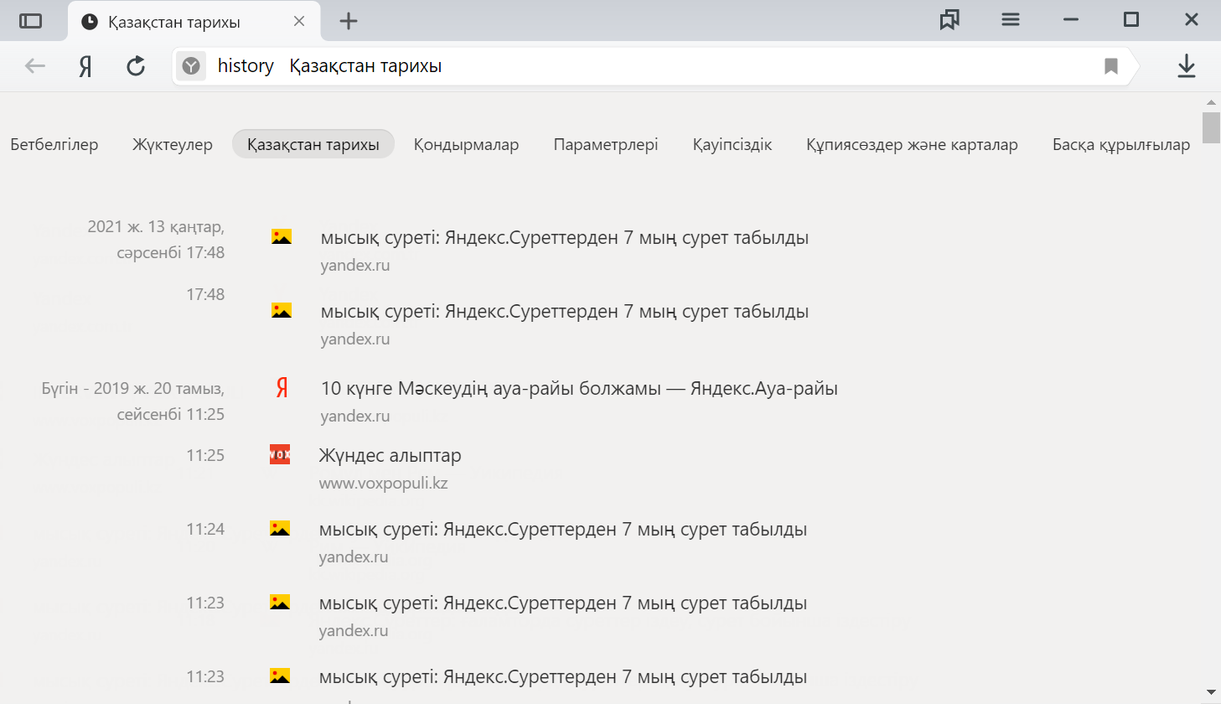The height and width of the screenshot is (704, 1221).
Task: Go to the Қауіпсіздік tab
Action: (x=732, y=144)
